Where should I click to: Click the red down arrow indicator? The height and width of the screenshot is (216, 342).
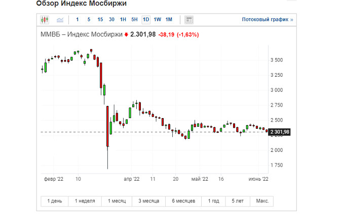tap(126, 35)
